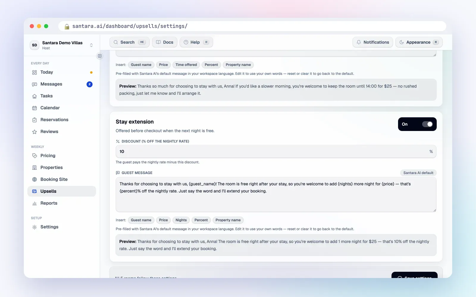Open Notifications panel
This screenshot has height=297, width=476.
click(x=373, y=42)
